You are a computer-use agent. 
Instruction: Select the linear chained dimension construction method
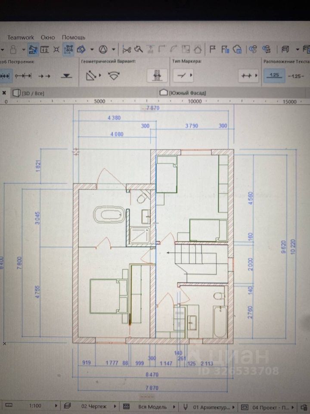[5, 76]
